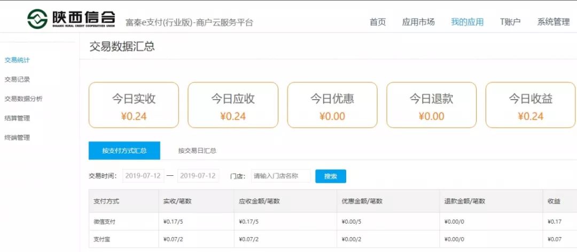Viewport: 577px width, 252px height.
Task: Click the blue 搜索 button
Action: [x=331, y=176]
